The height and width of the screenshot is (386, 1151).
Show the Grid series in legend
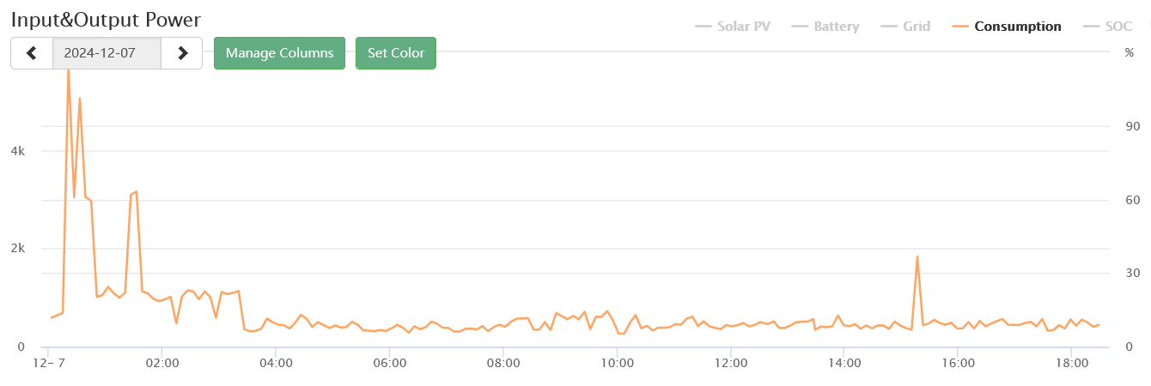tap(905, 27)
